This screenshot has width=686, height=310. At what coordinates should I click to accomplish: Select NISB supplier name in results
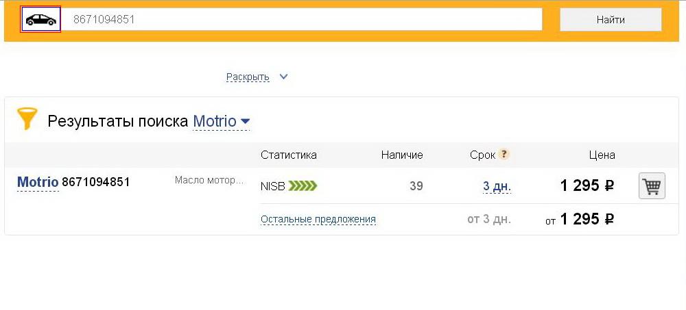point(273,186)
